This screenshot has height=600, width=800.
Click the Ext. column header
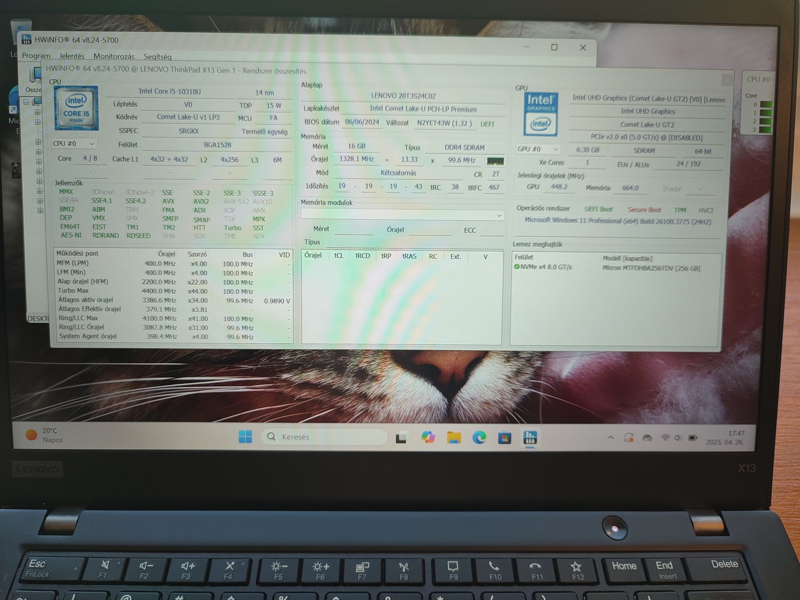pyautogui.click(x=455, y=257)
